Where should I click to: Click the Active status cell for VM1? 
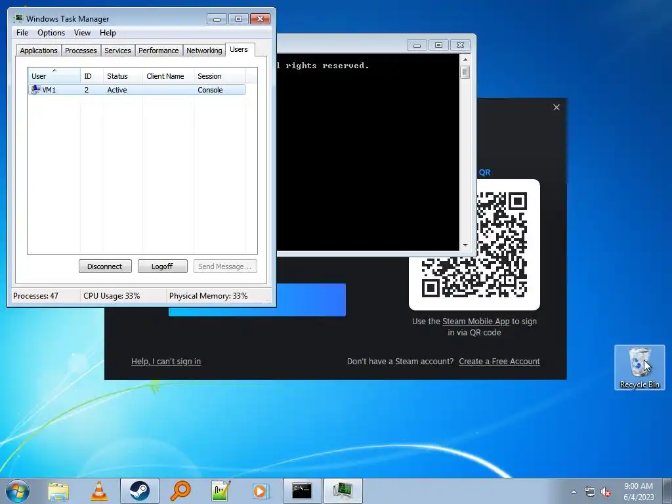click(x=117, y=90)
